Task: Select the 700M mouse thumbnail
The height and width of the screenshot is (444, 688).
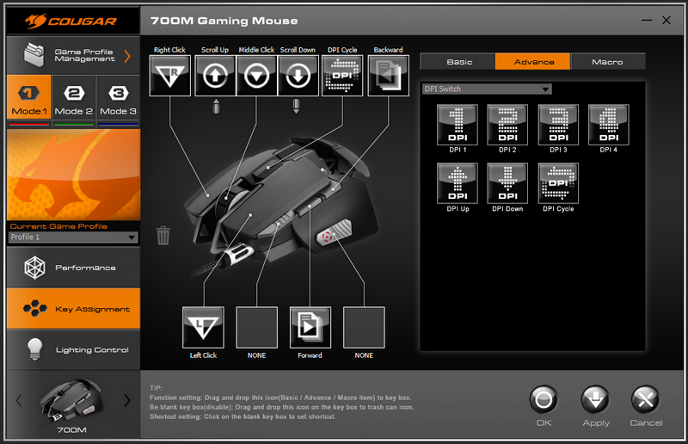Action: [72, 401]
